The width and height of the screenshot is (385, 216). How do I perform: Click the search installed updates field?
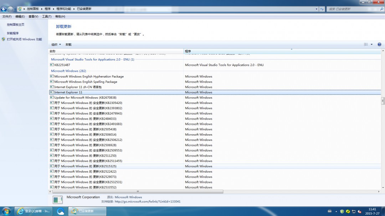tap(353, 9)
